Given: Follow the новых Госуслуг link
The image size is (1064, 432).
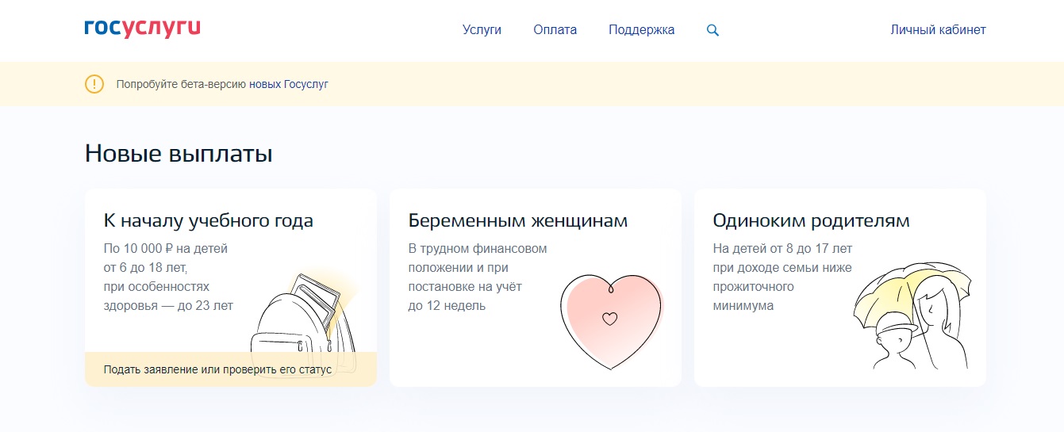Looking at the screenshot, I should 289,83.
